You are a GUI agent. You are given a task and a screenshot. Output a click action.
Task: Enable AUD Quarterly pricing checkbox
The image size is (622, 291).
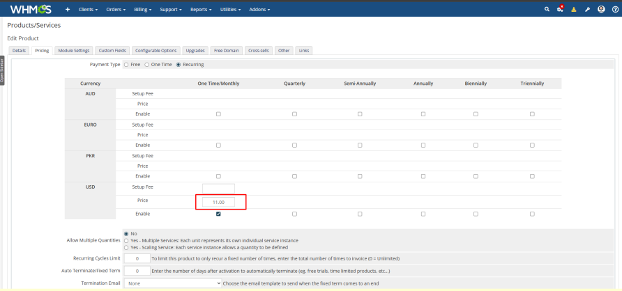294,113
